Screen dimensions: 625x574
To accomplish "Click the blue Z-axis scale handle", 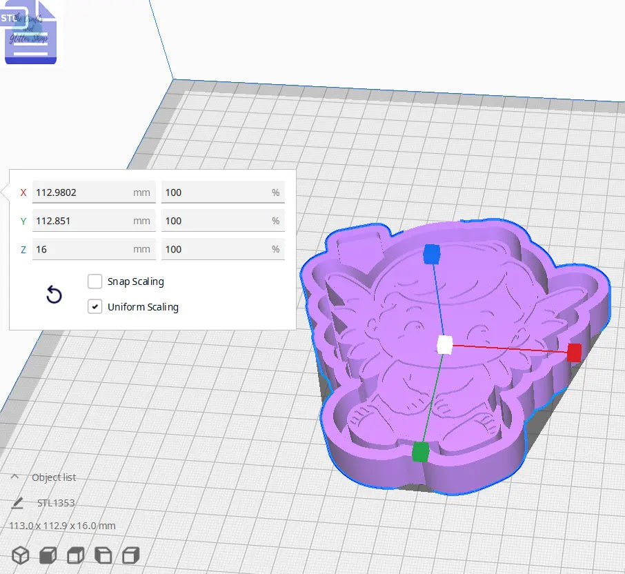I will 433,255.
